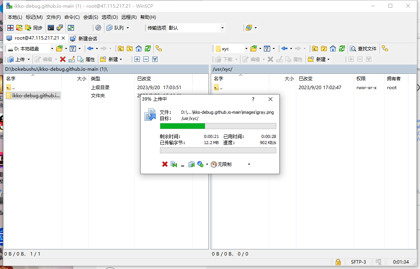The image size is (420, 269).
Task: Open the 会话(S) menu
Action: pyautogui.click(x=91, y=17)
